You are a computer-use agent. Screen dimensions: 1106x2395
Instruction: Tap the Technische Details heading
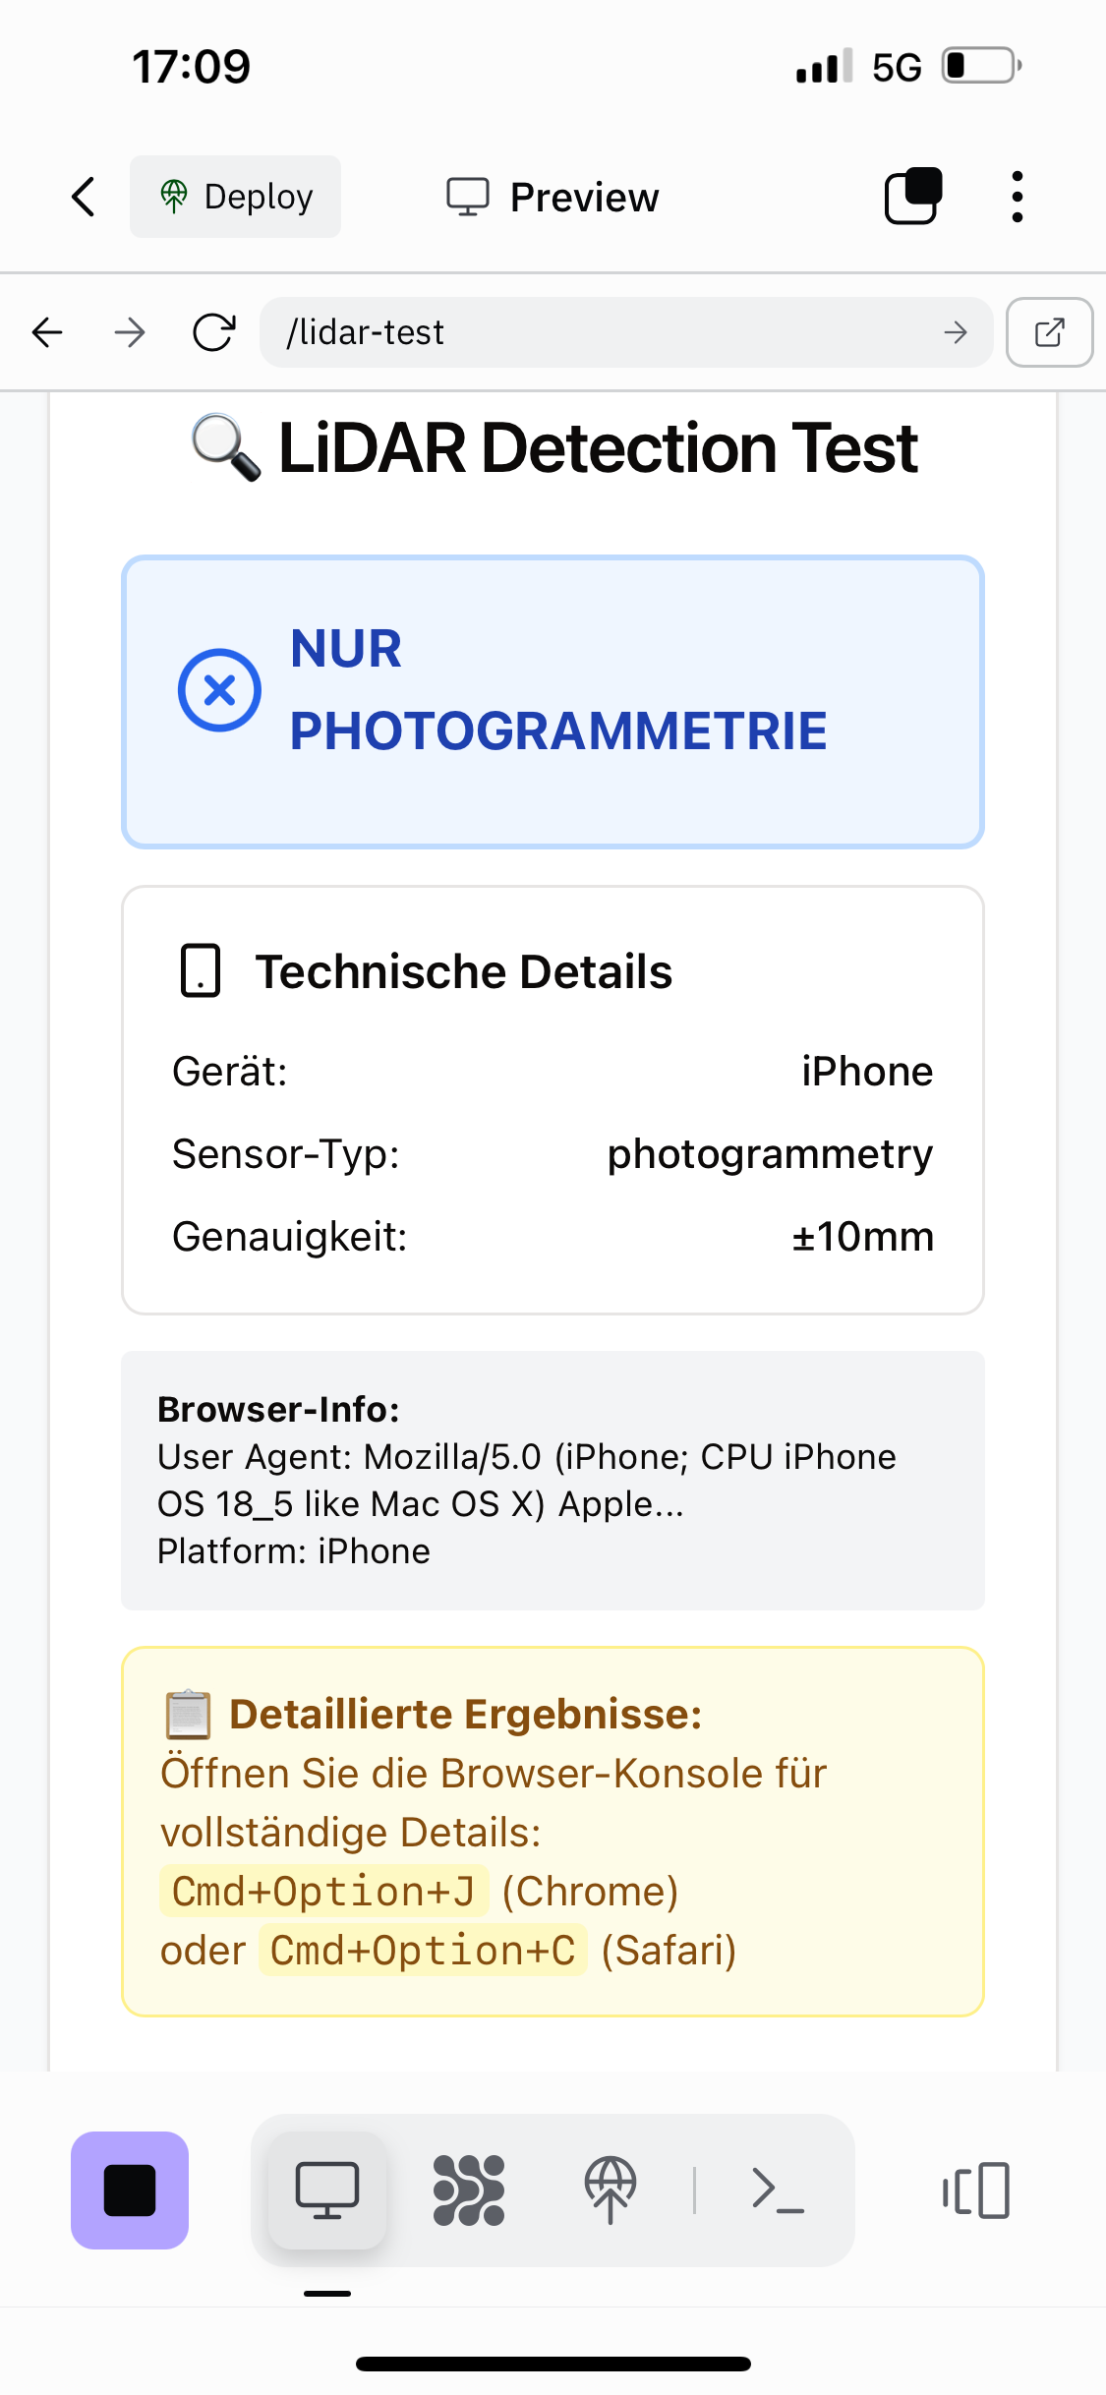pos(464,971)
